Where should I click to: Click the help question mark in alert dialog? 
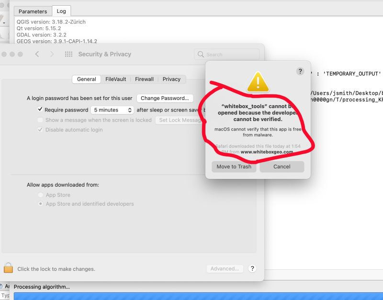tap(300, 71)
